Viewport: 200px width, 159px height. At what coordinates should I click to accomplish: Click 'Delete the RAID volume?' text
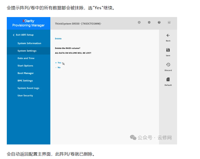coord(68,48)
